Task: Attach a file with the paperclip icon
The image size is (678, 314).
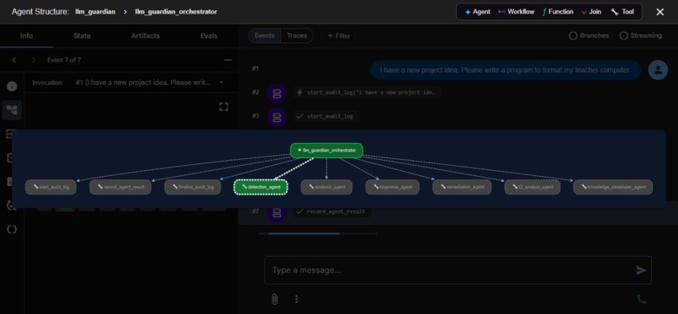Action: tap(274, 299)
